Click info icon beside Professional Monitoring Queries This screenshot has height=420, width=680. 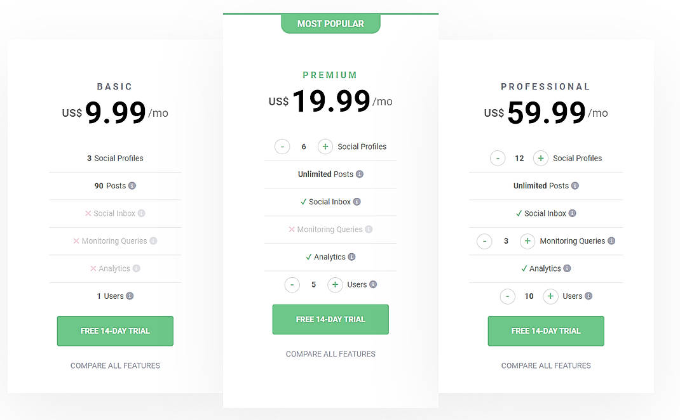point(611,241)
